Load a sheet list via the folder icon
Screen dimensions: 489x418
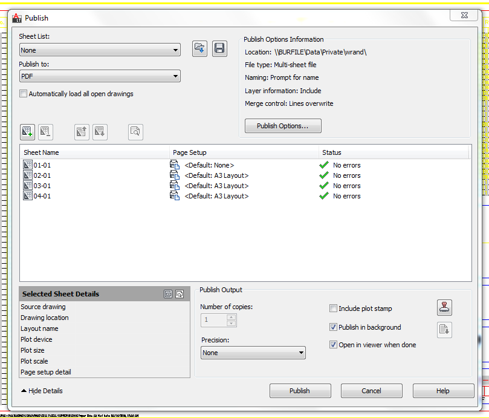coord(199,49)
